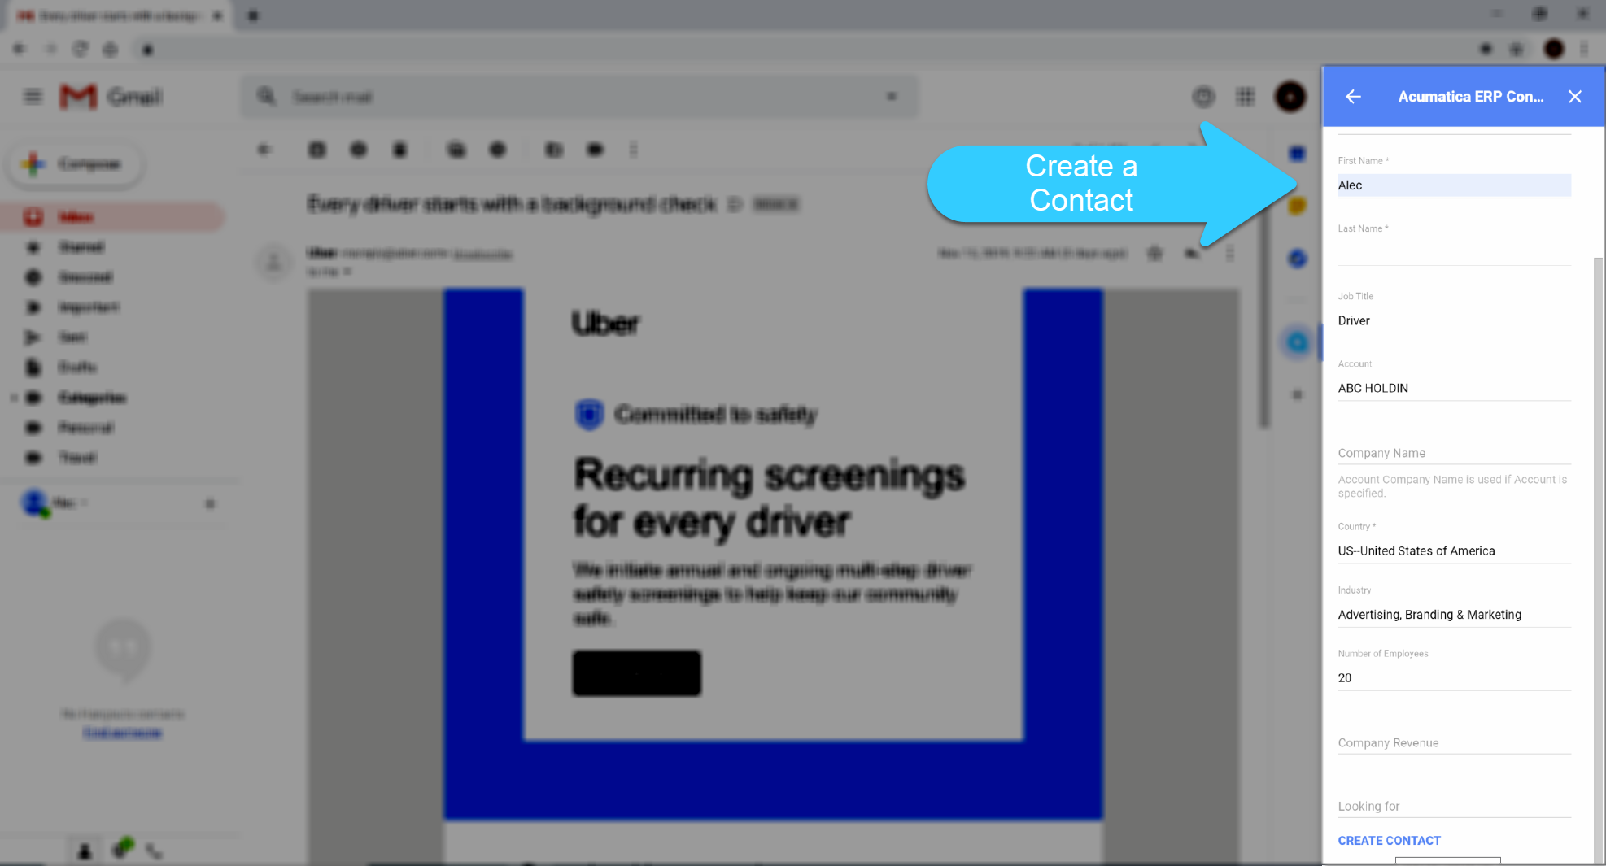Reload the browser page
Screen dimensions: 1606x866
pyautogui.click(x=80, y=50)
